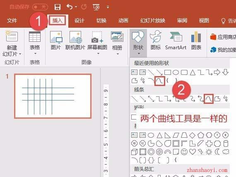Click the Undo arrow icon

(x=70, y=7)
